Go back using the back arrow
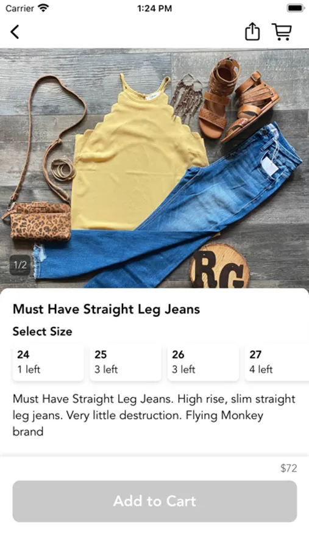Viewport: 309px width, 549px height. pos(15,32)
